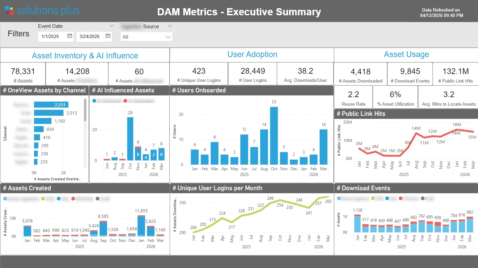Image resolution: width=478 pixels, height=268 pixels.
Task: Click the 1,128 Jan bar in Download Events
Action: coord(357,223)
